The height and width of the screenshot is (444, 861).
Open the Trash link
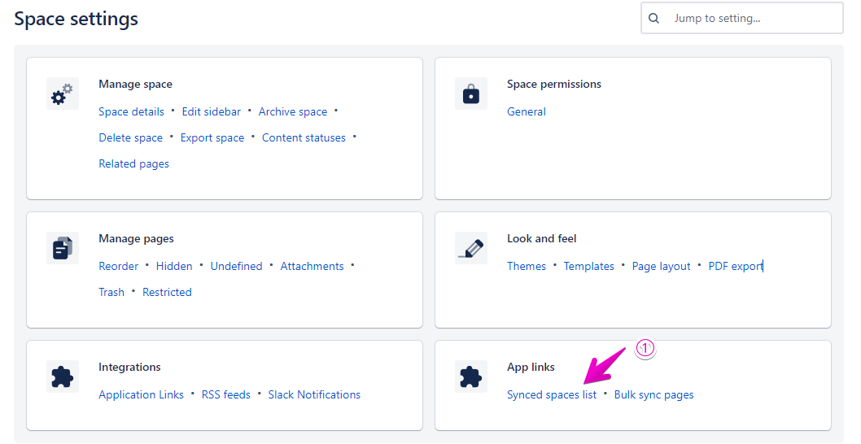coord(111,293)
